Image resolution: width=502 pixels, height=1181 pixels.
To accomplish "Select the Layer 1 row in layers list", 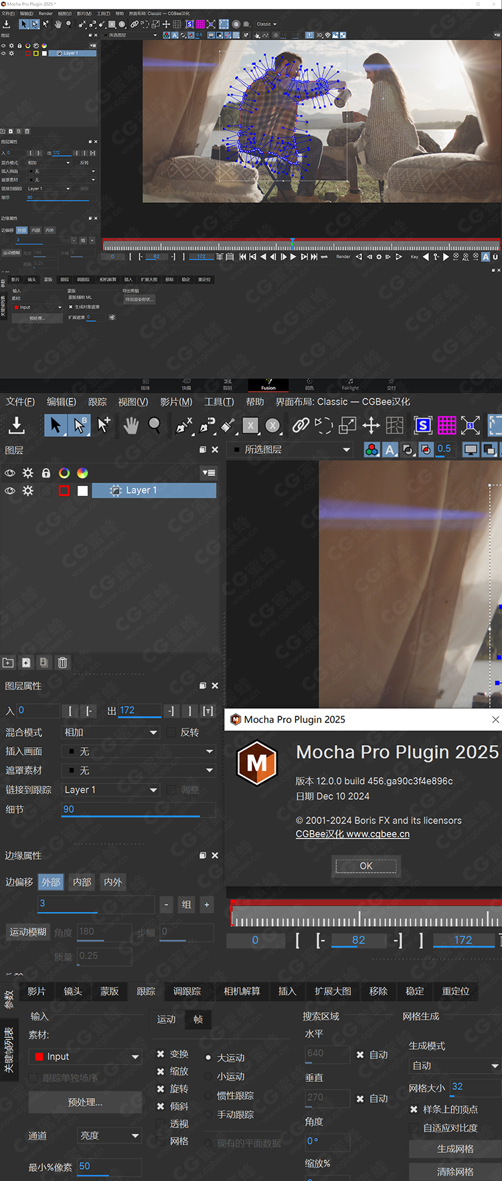I will (x=154, y=491).
